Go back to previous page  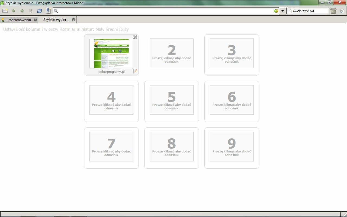14,11
